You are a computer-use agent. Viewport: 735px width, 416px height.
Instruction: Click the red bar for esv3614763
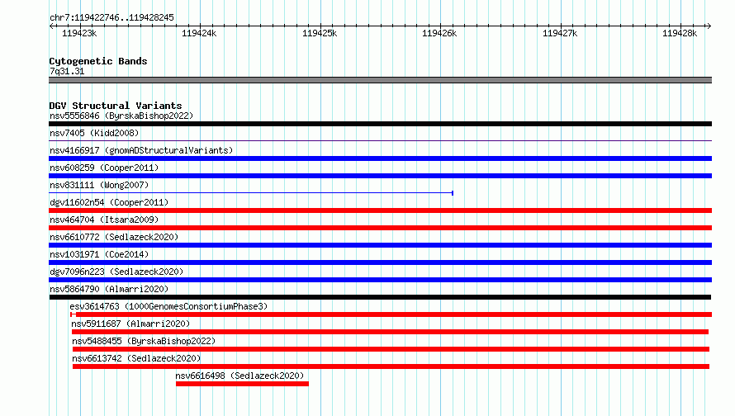[391, 314]
